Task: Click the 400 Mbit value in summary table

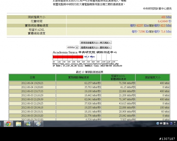Action: click(x=166, y=17)
